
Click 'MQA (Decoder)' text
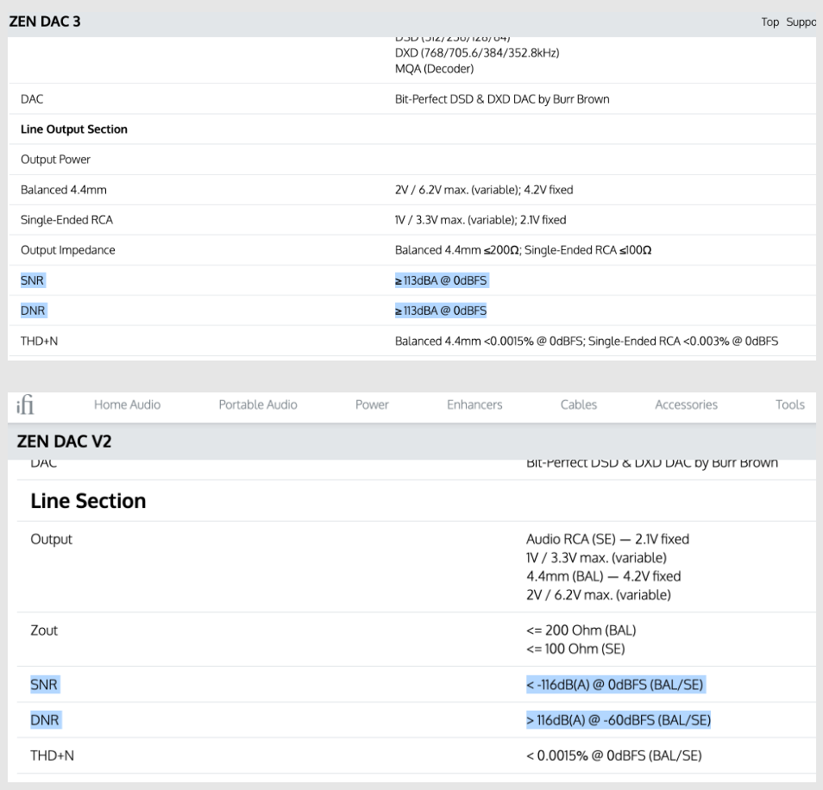tap(435, 69)
